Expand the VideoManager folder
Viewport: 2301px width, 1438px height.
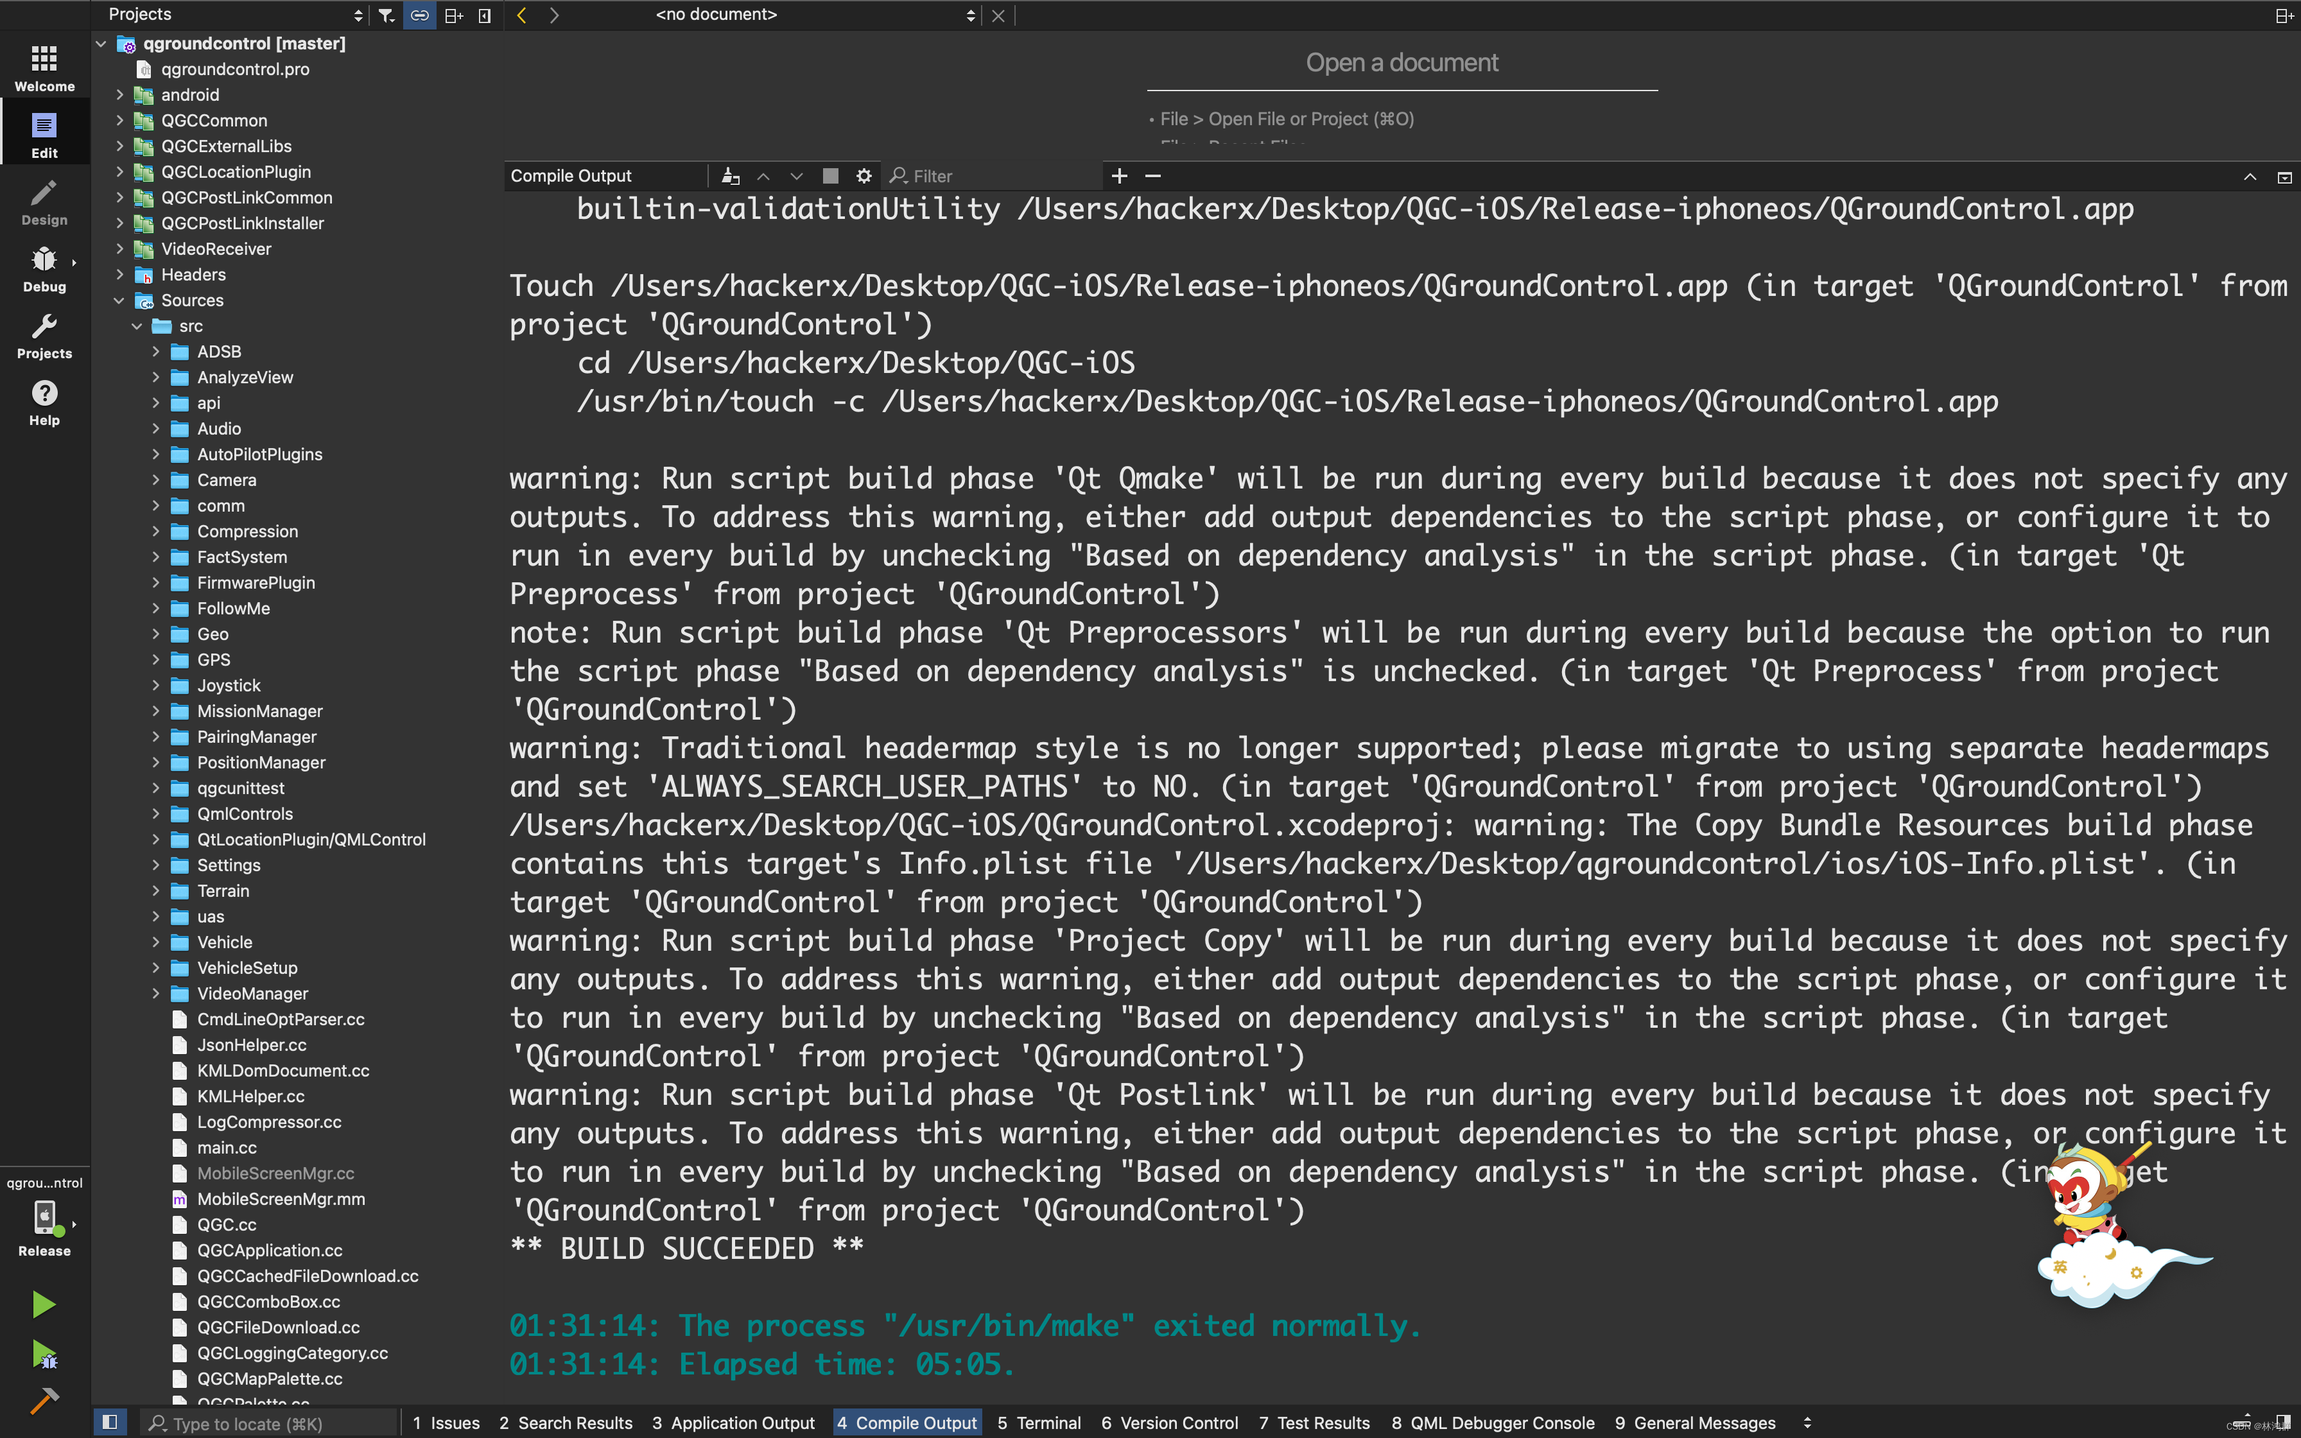tap(155, 994)
